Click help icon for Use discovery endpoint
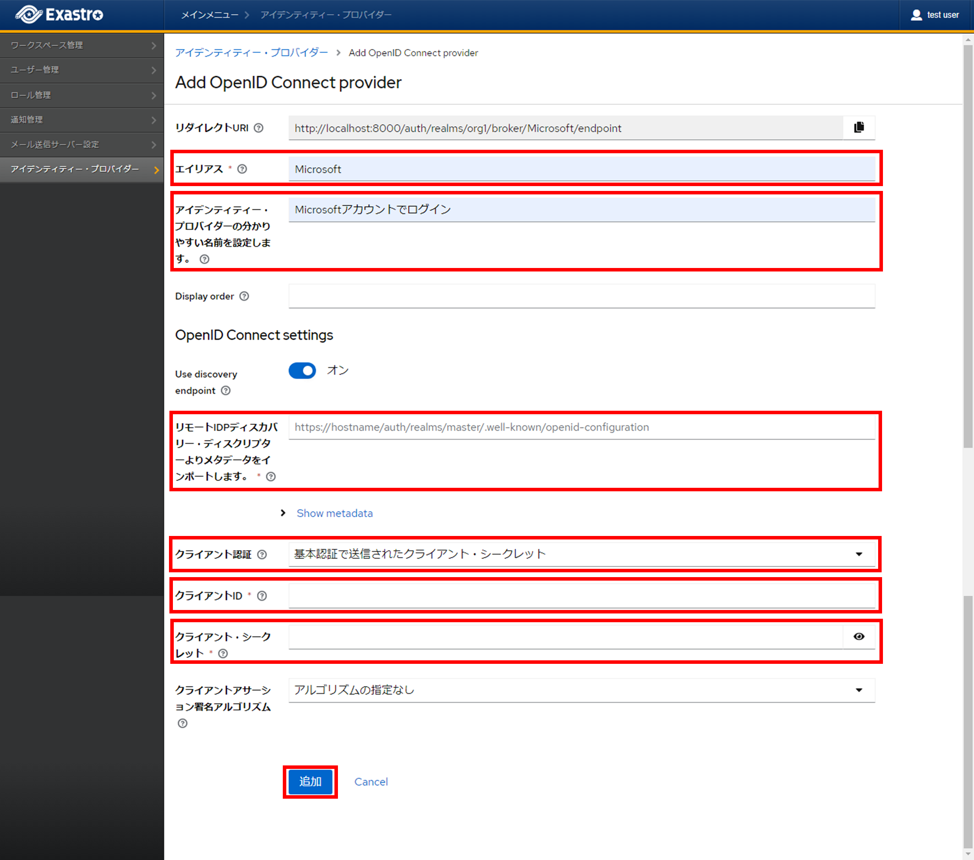The height and width of the screenshot is (860, 974). [x=226, y=391]
